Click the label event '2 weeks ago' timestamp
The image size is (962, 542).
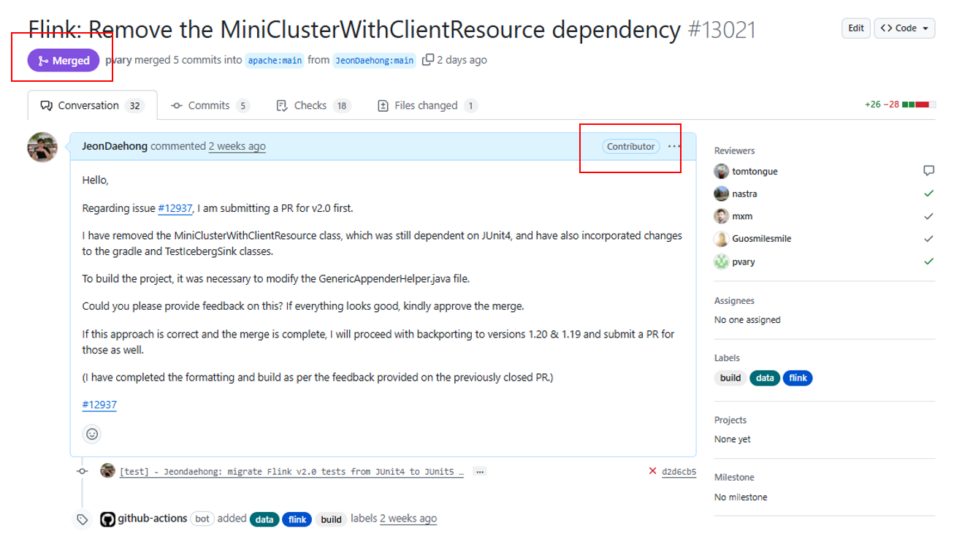click(408, 519)
